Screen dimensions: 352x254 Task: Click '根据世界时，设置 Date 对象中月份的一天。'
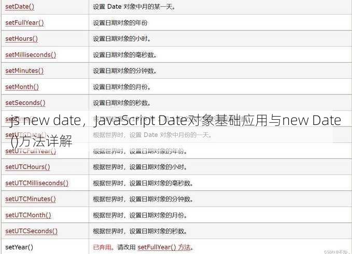(152, 135)
